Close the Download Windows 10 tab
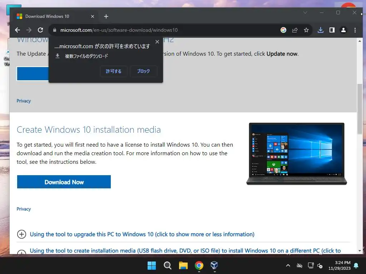The width and height of the screenshot is (366, 274). coord(93,16)
